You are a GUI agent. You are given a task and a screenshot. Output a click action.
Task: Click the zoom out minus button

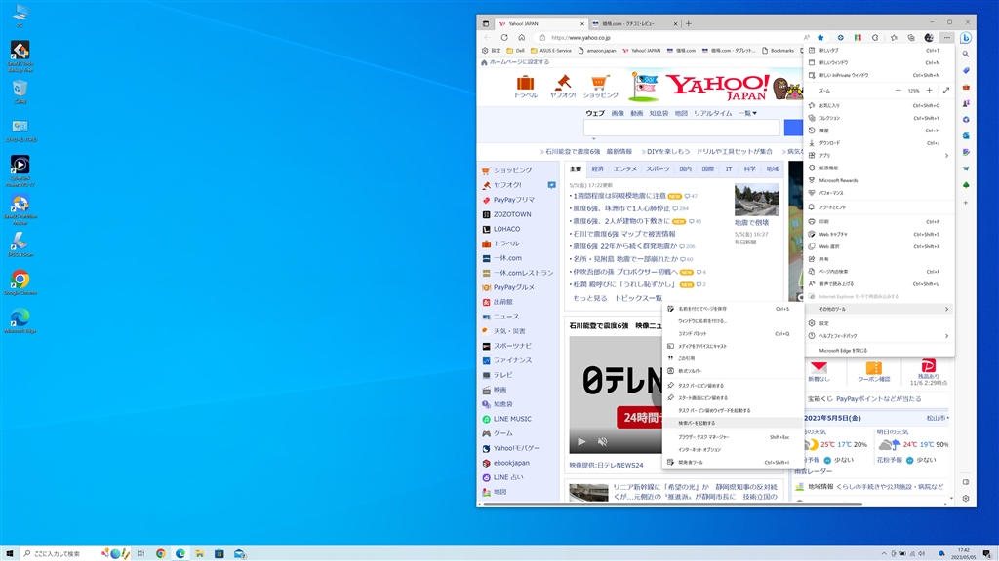[x=899, y=91]
